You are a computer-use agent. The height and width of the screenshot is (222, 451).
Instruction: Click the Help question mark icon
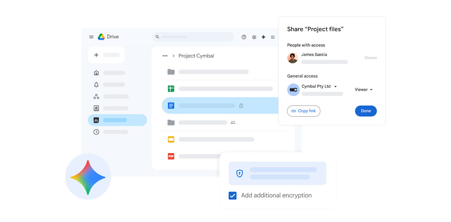point(244,37)
